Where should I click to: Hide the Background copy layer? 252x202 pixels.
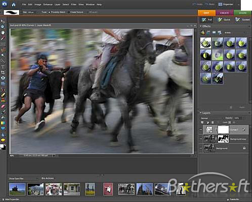[x=201, y=139]
